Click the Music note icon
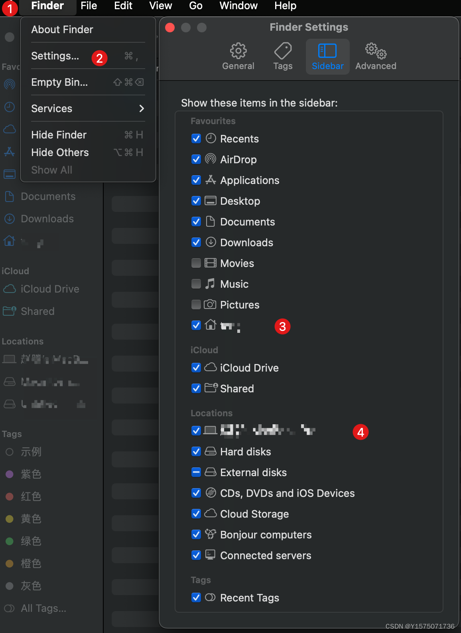The width and height of the screenshot is (461, 633). [210, 283]
